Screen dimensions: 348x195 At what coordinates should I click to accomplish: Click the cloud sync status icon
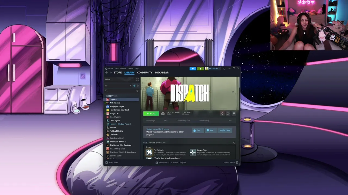[x=163, y=113]
